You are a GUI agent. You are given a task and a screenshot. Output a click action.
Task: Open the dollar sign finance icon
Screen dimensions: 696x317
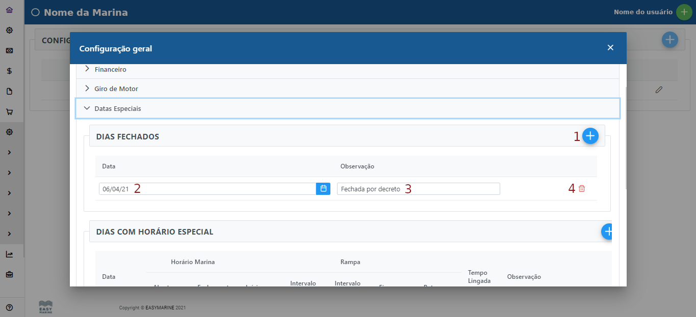pos(9,71)
